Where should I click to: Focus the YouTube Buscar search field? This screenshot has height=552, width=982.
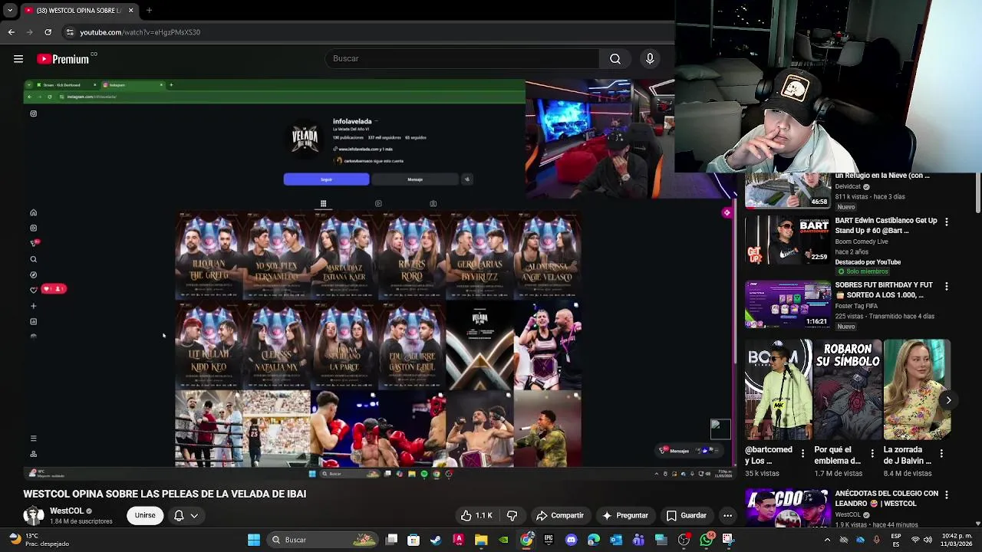[462, 58]
